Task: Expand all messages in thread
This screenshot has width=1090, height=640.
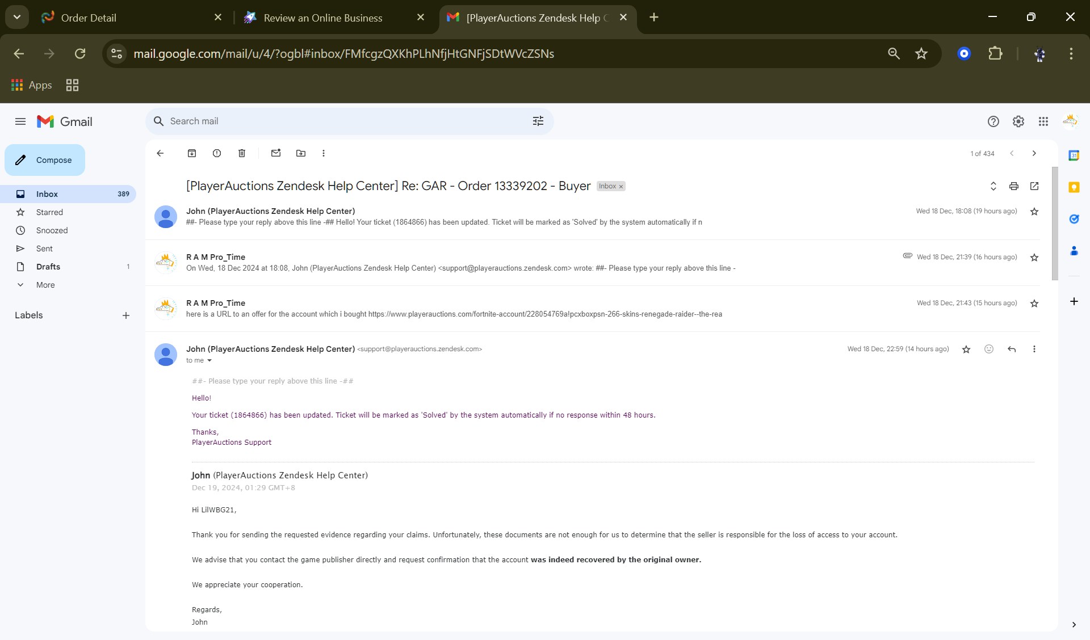Action: [993, 186]
